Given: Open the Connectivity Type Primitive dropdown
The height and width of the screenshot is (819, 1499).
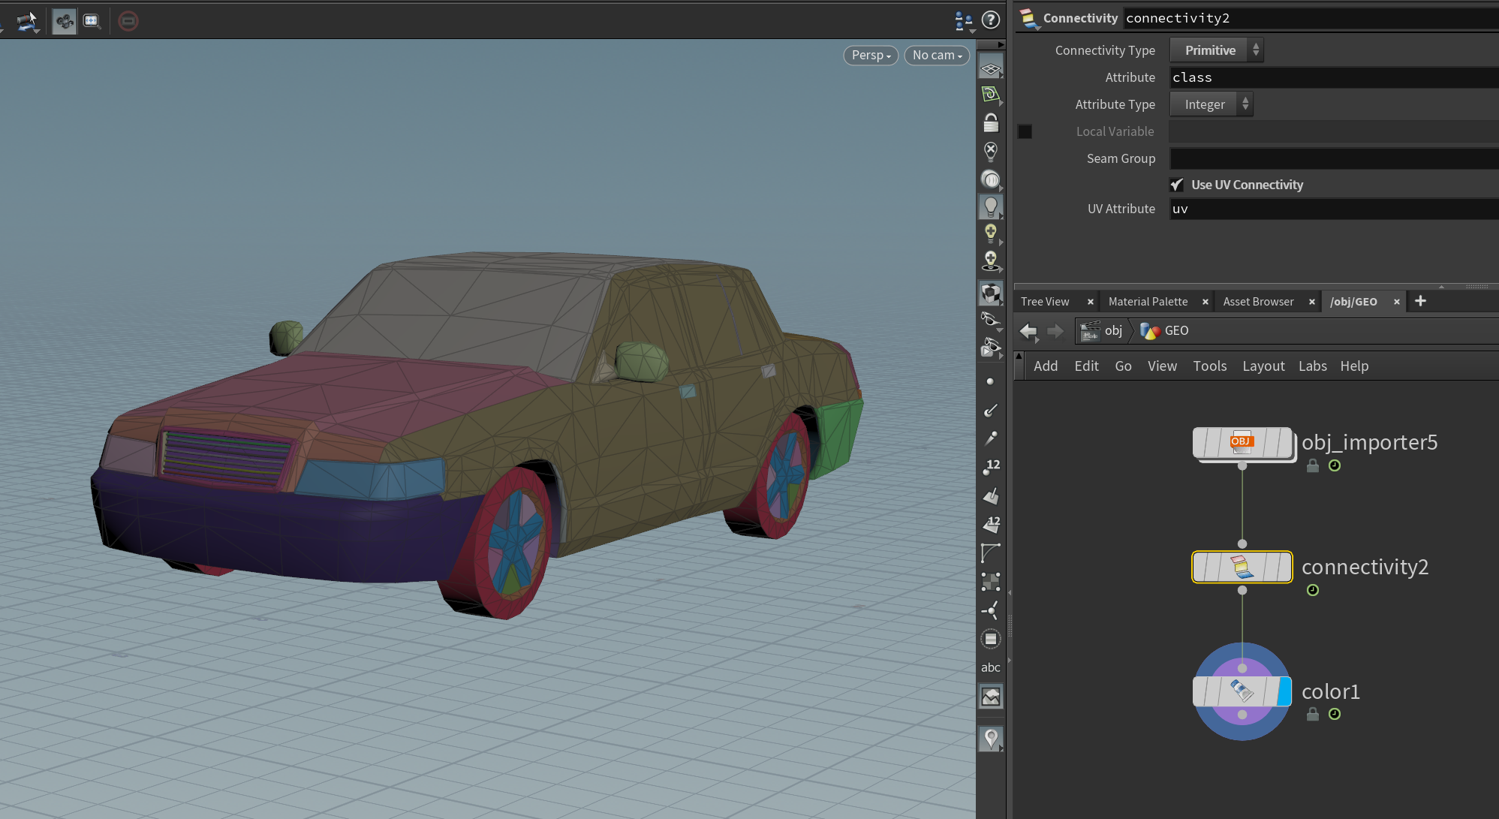Looking at the screenshot, I should (x=1216, y=50).
